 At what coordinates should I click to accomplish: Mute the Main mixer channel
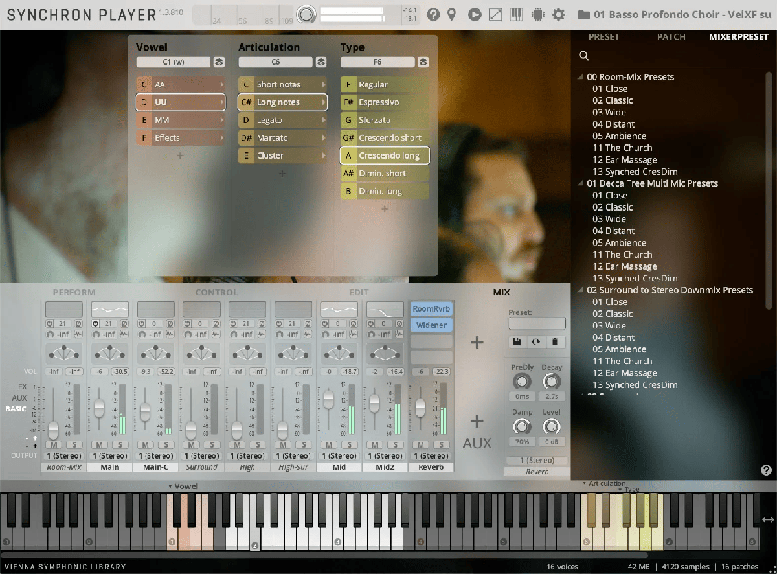(x=99, y=445)
